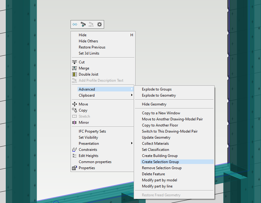Select Merge from the context menu
261x203 pixels.
[84, 68]
